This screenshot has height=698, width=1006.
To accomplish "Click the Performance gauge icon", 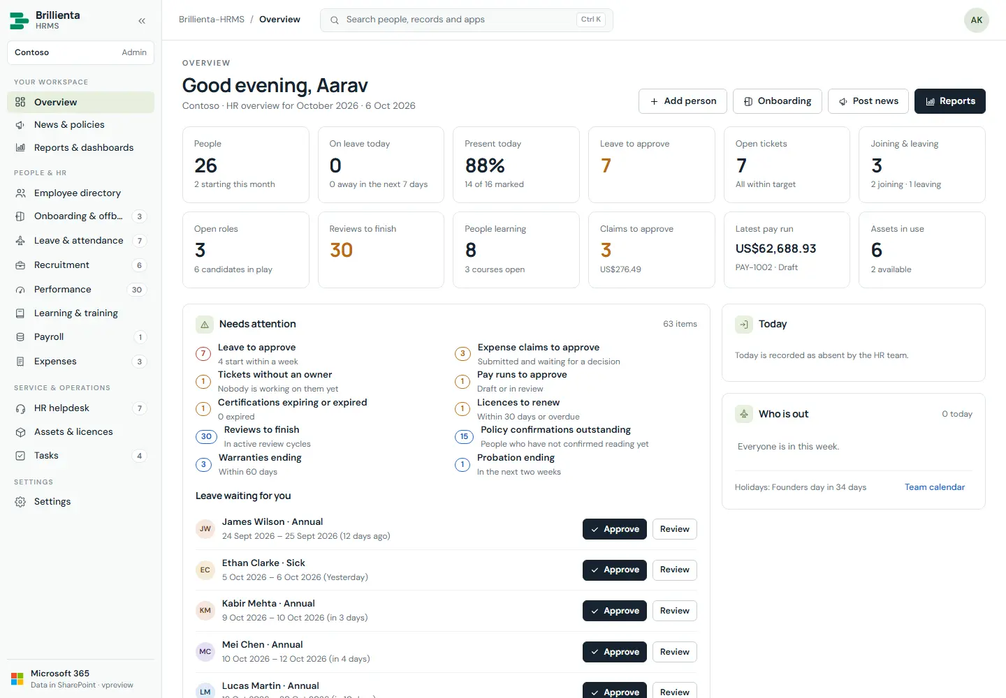I will coord(20,290).
